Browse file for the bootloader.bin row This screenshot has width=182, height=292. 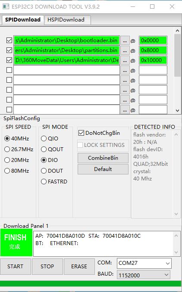point(125,40)
